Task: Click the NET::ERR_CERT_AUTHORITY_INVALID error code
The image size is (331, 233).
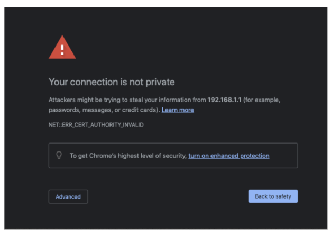Action: [x=96, y=124]
